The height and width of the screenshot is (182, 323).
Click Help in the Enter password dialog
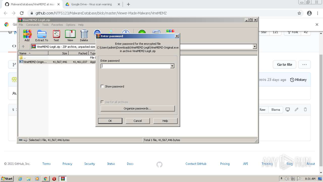click(x=165, y=121)
